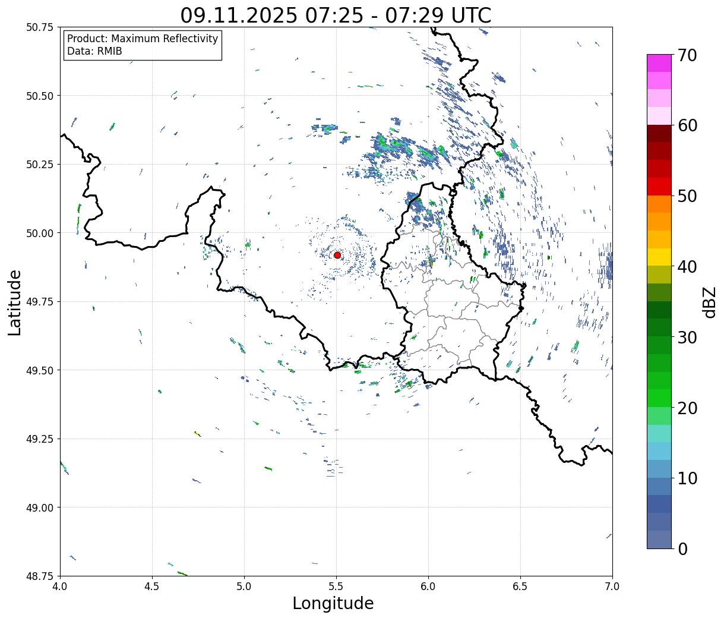Click the Latitude axis label
This screenshot has height=618, width=724.
(x=15, y=302)
